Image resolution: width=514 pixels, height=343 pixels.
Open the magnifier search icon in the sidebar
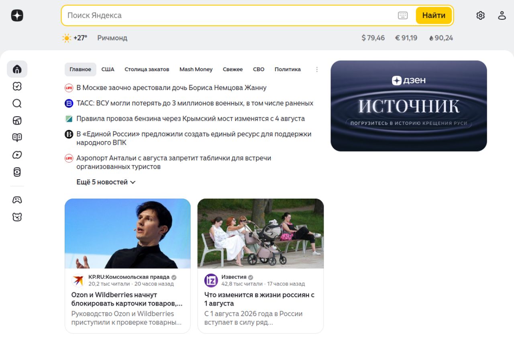coord(17,104)
